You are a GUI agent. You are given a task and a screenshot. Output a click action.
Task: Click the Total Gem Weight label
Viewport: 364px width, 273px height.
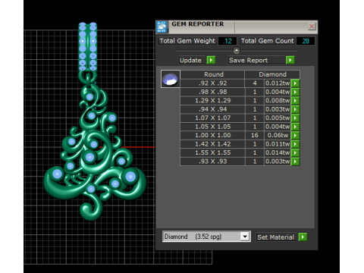[187, 41]
